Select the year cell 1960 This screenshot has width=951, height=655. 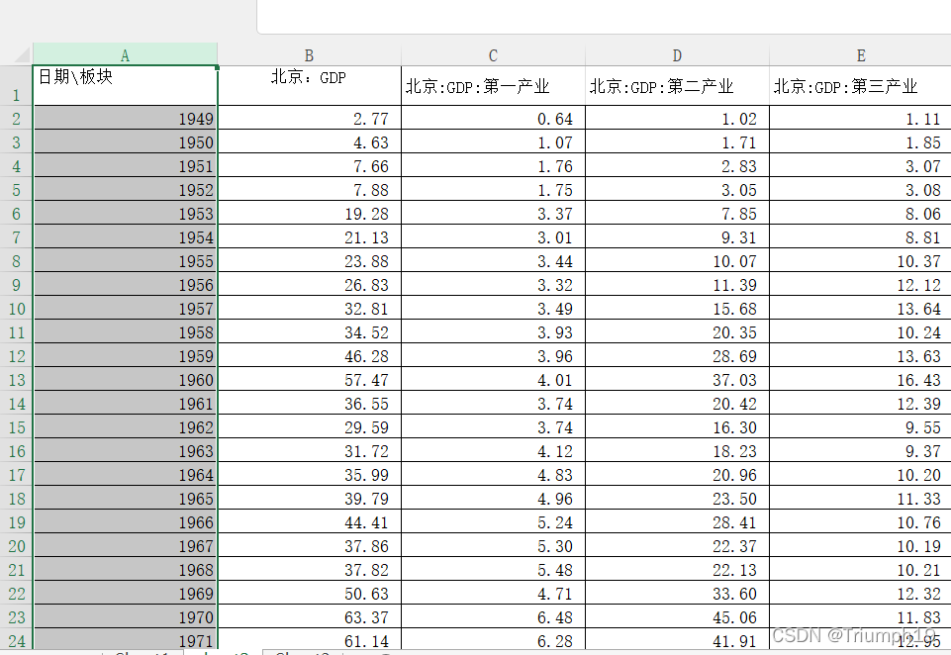click(126, 380)
